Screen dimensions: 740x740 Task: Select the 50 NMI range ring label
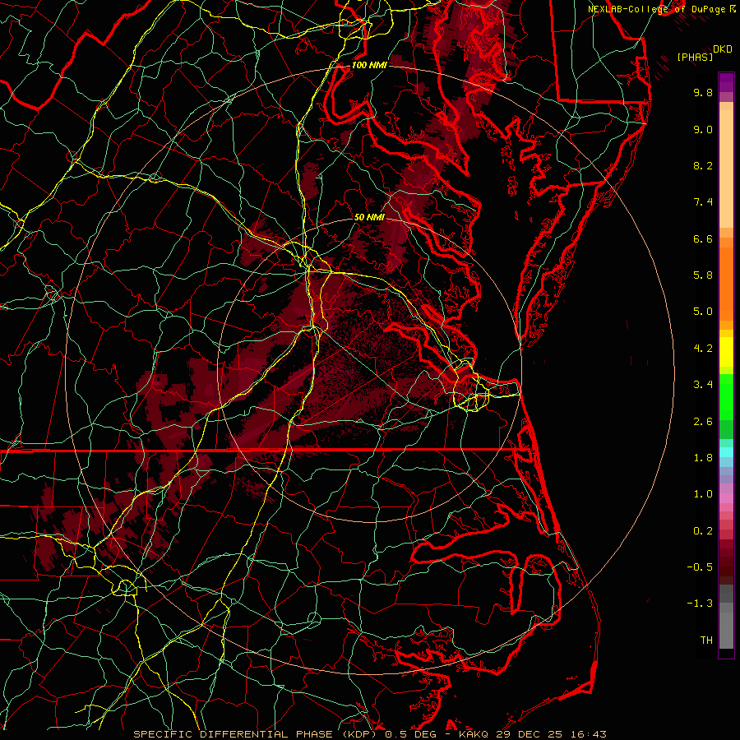coord(369,217)
